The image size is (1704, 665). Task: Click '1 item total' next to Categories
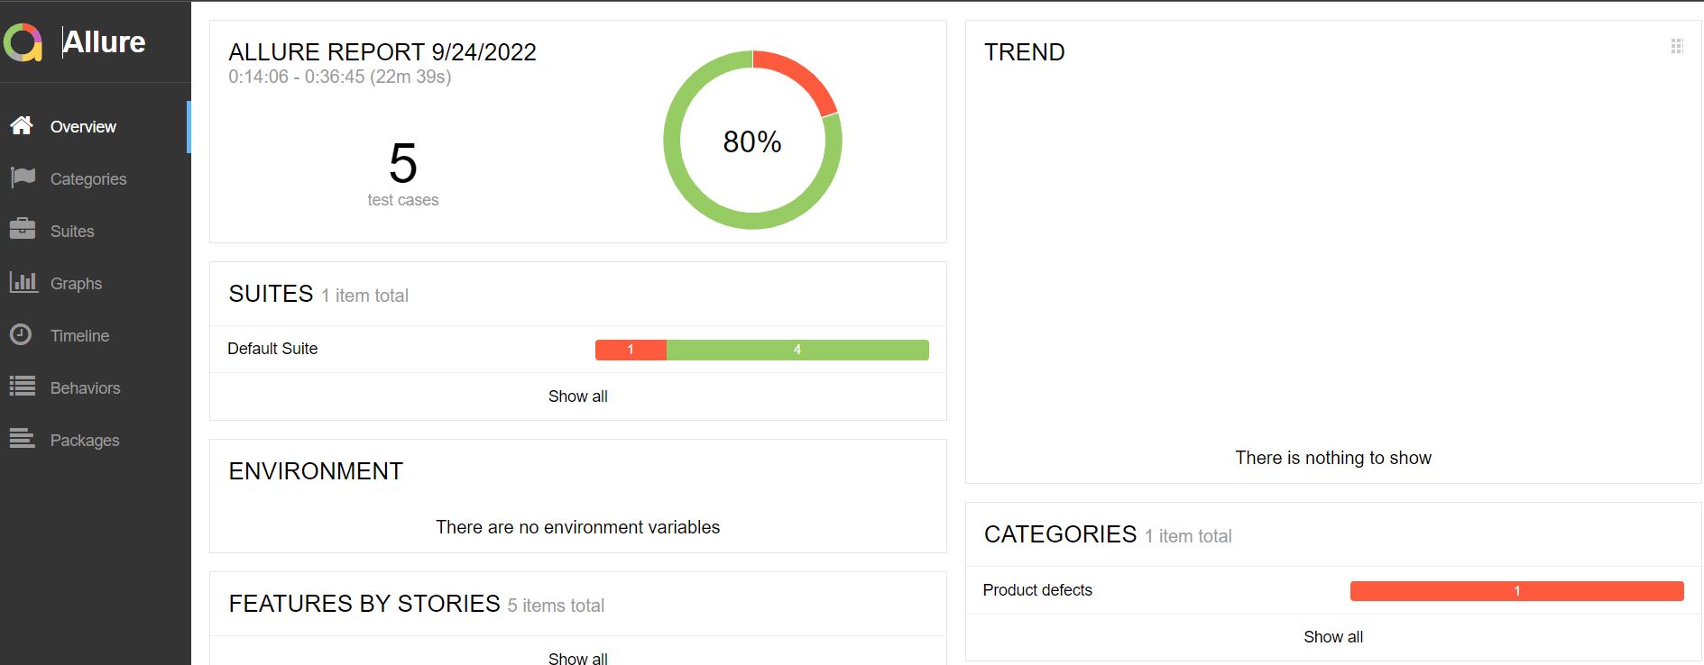(x=1188, y=536)
